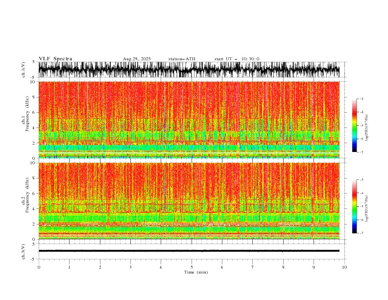The image size is (388, 300).
Task: Click the ch.2 PSD color scale bar
Action: [354, 206]
